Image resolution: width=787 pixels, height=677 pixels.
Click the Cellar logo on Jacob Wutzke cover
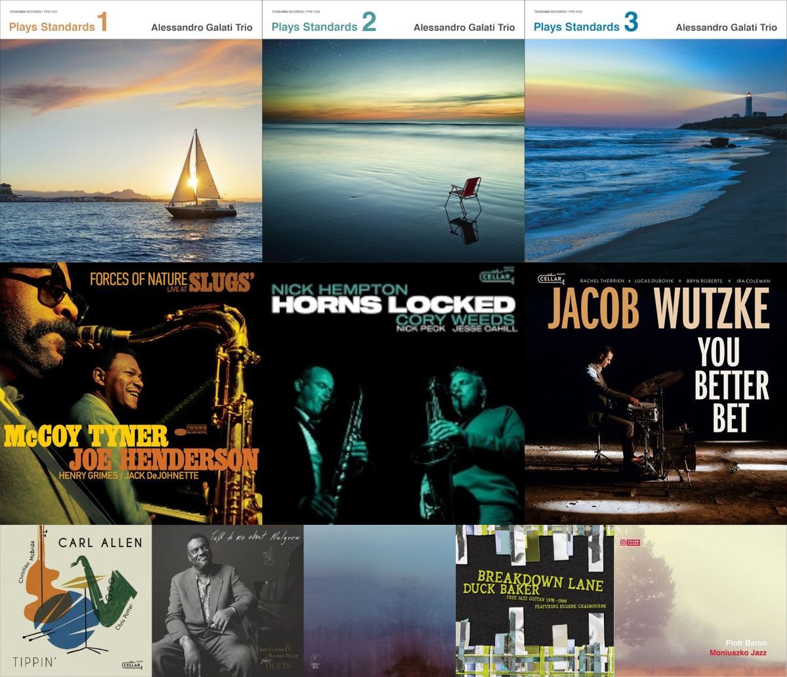click(550, 278)
